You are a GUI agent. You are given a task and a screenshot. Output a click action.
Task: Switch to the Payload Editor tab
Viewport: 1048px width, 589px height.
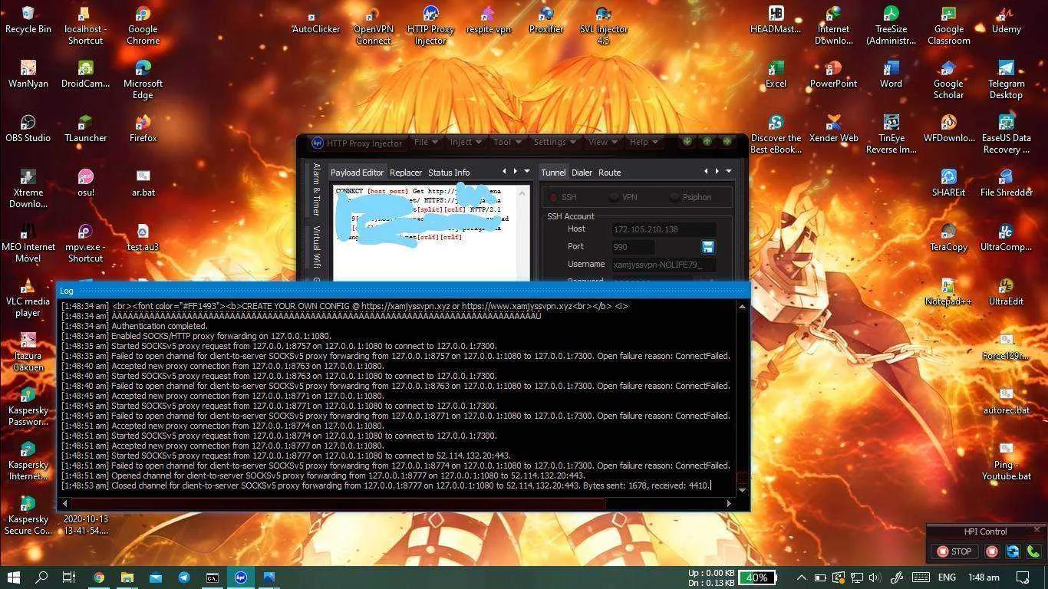click(357, 173)
